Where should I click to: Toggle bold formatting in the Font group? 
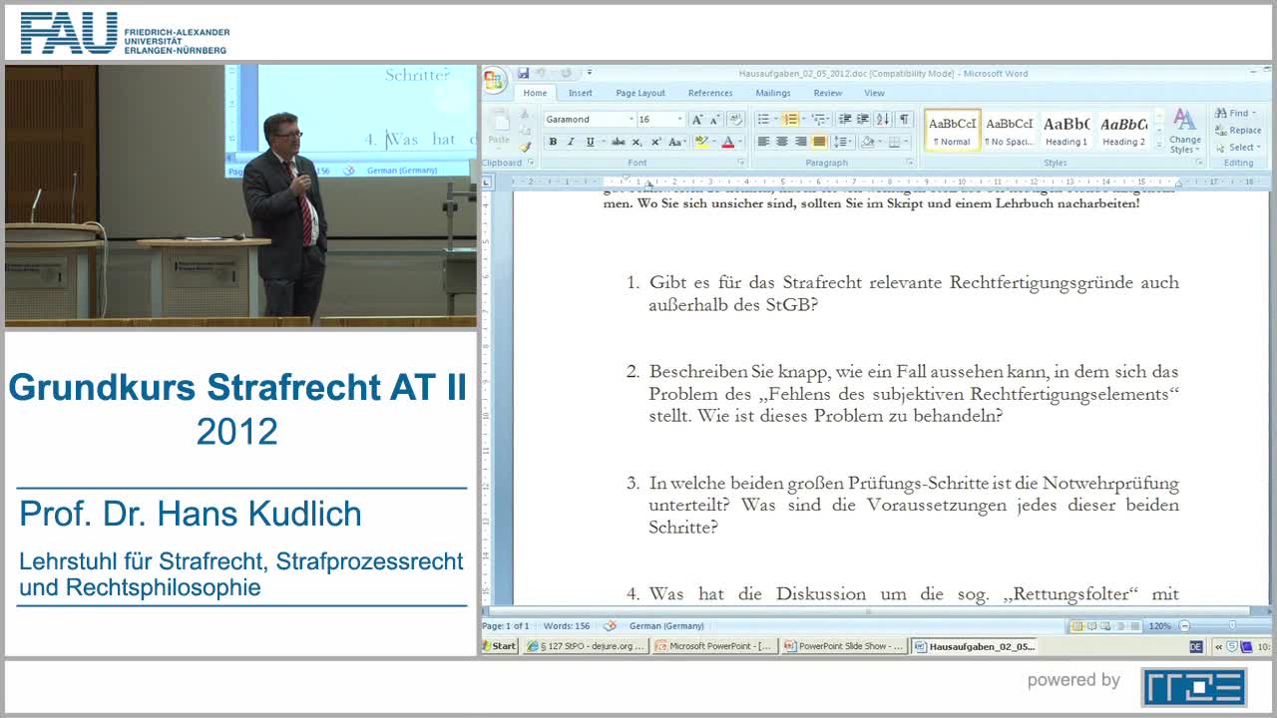tap(554, 142)
